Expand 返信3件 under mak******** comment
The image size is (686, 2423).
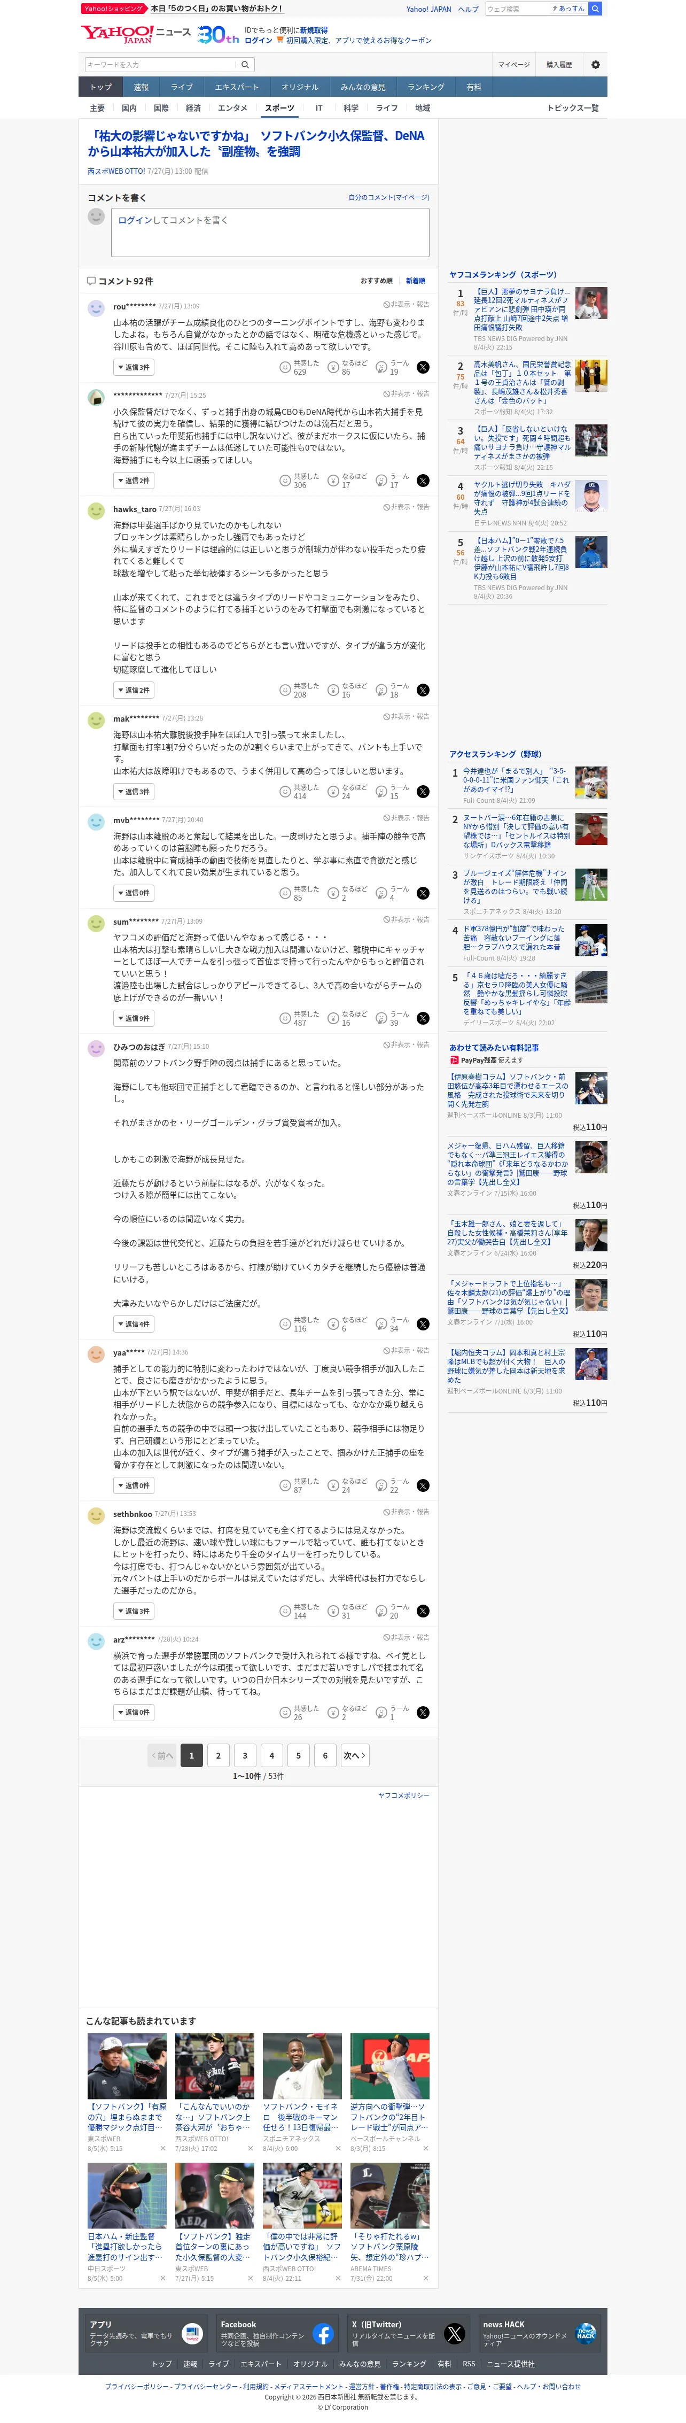point(134,792)
